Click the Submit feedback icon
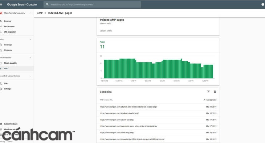Image resolution: width=265 pixels, height=143 pixels. click(x=1, y=124)
